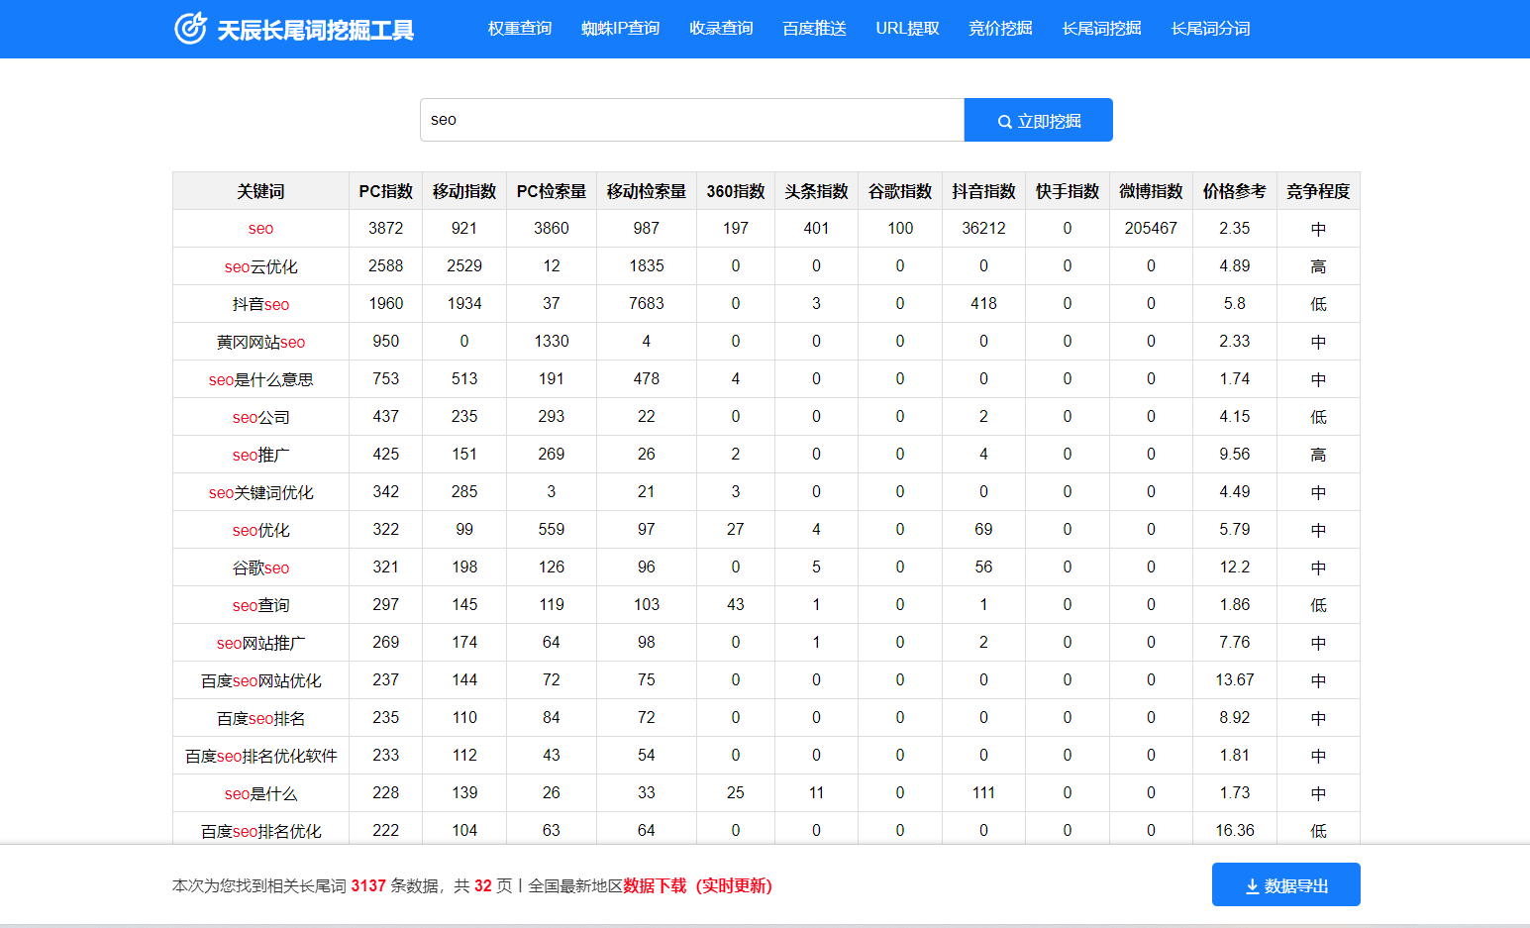The image size is (1530, 928).
Task: Select the keyword 谷歌seo
Action: click(x=260, y=567)
